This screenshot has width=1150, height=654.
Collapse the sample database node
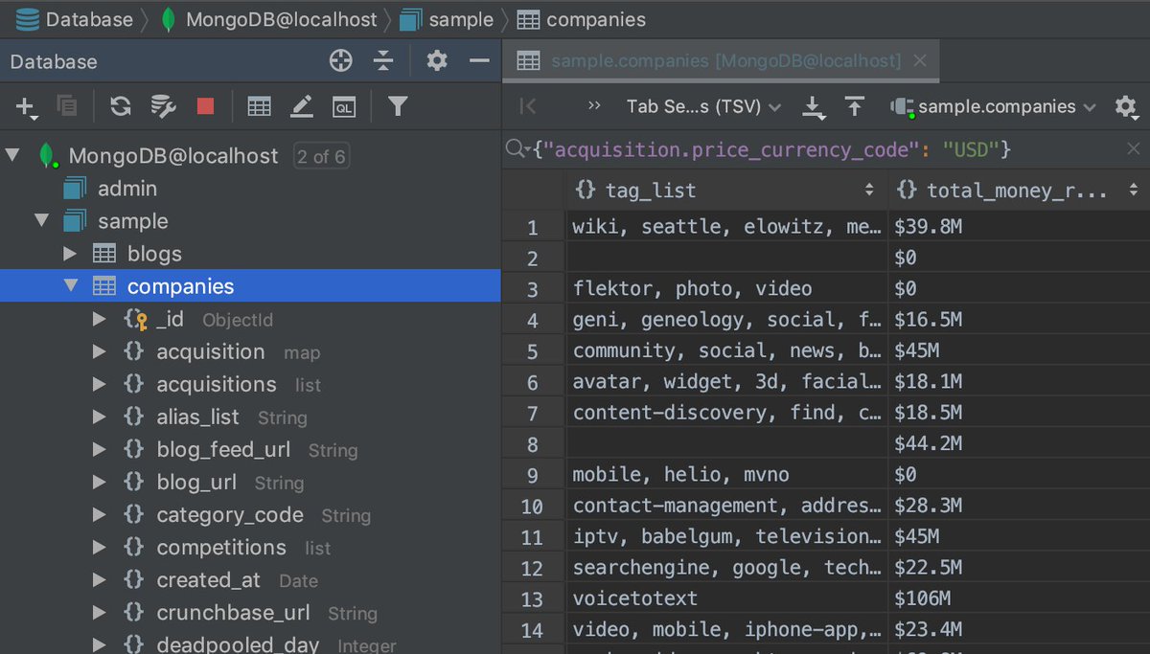[x=41, y=220]
